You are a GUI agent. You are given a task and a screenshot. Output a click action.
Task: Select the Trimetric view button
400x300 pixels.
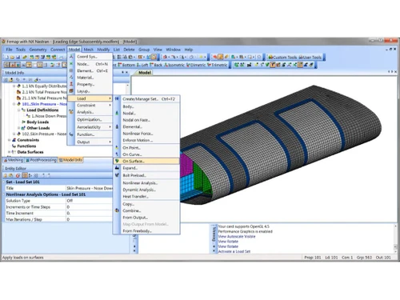point(218,65)
